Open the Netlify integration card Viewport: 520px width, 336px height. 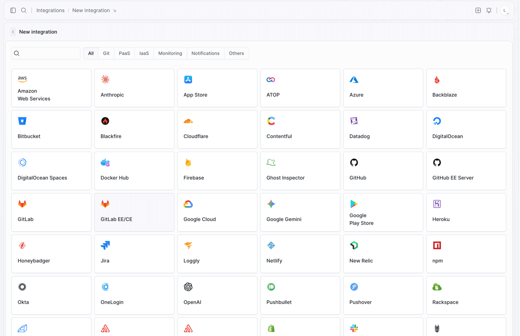point(300,254)
